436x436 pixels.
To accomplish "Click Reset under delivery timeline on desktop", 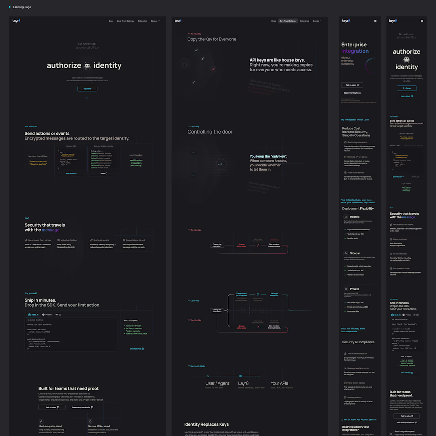I will point(104,173).
